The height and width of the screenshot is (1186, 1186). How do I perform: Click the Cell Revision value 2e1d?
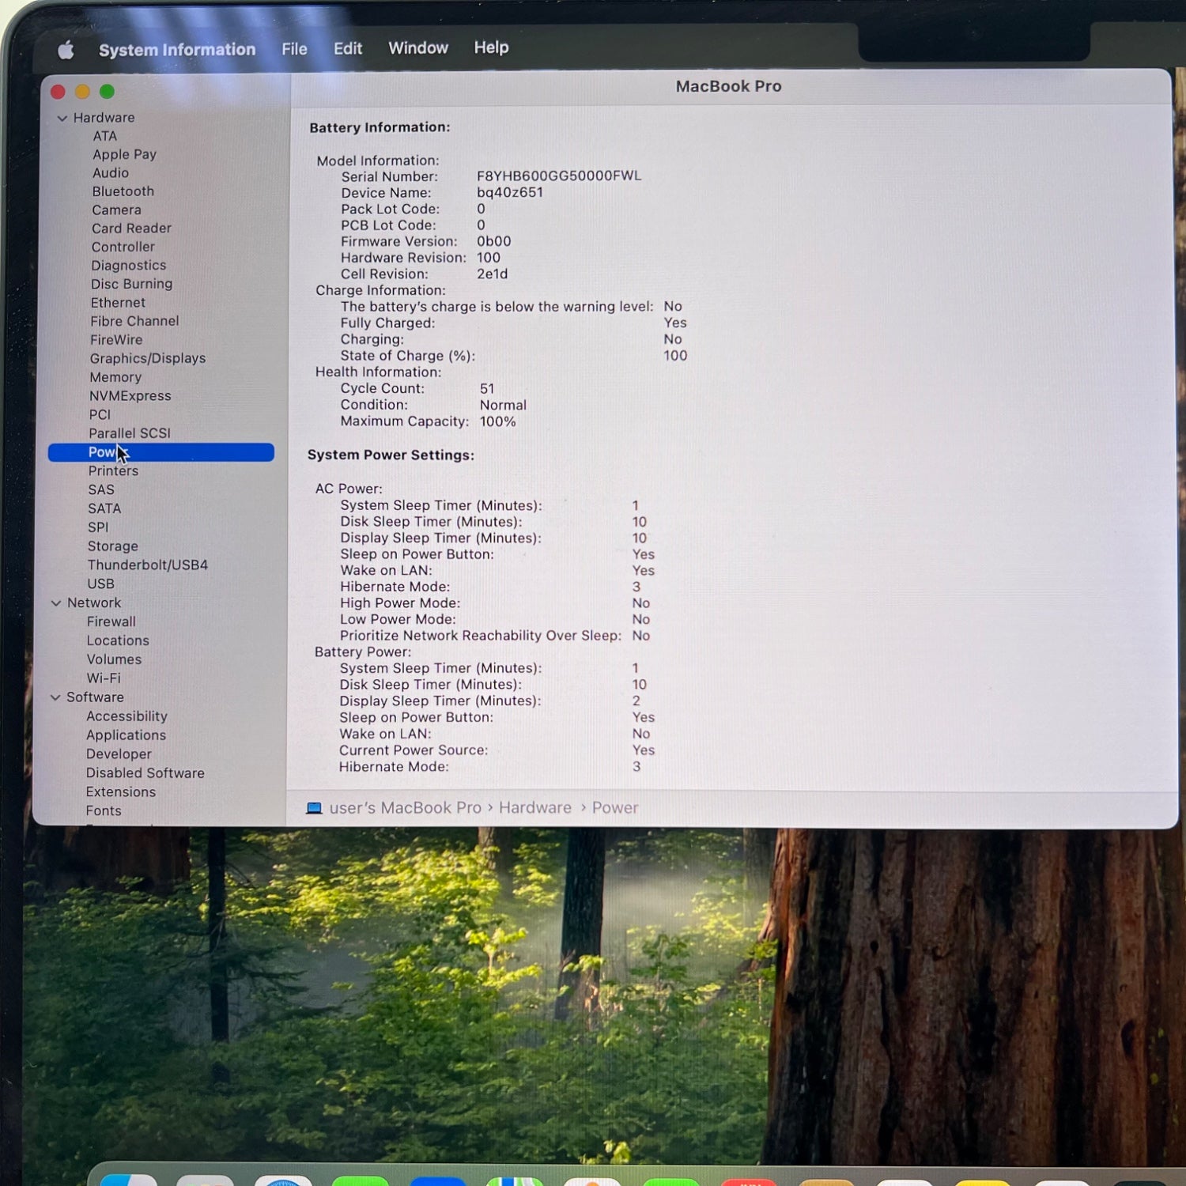492,274
